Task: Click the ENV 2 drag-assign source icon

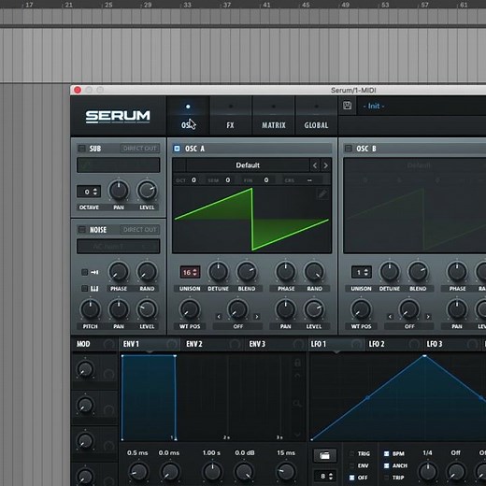Action: 235,344
